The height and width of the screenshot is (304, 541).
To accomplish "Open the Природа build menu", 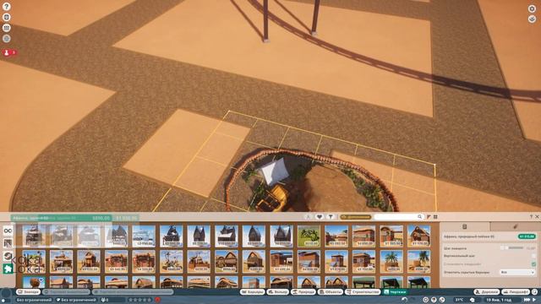I will pos(303,292).
